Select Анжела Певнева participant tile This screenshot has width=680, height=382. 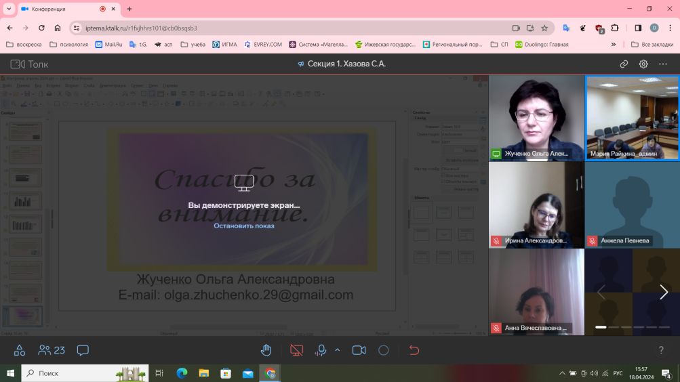pos(633,205)
